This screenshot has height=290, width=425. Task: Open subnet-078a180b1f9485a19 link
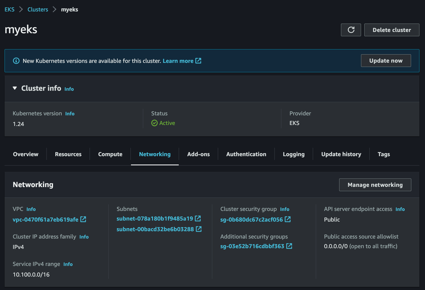(x=155, y=219)
